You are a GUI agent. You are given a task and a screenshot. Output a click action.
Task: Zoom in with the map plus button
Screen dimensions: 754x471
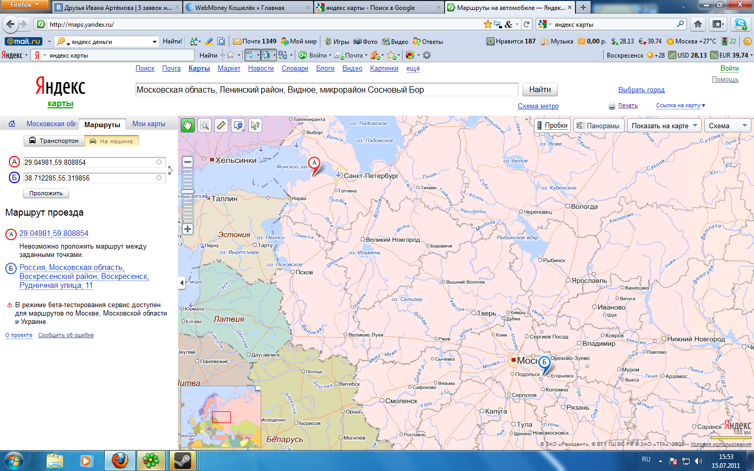click(187, 229)
